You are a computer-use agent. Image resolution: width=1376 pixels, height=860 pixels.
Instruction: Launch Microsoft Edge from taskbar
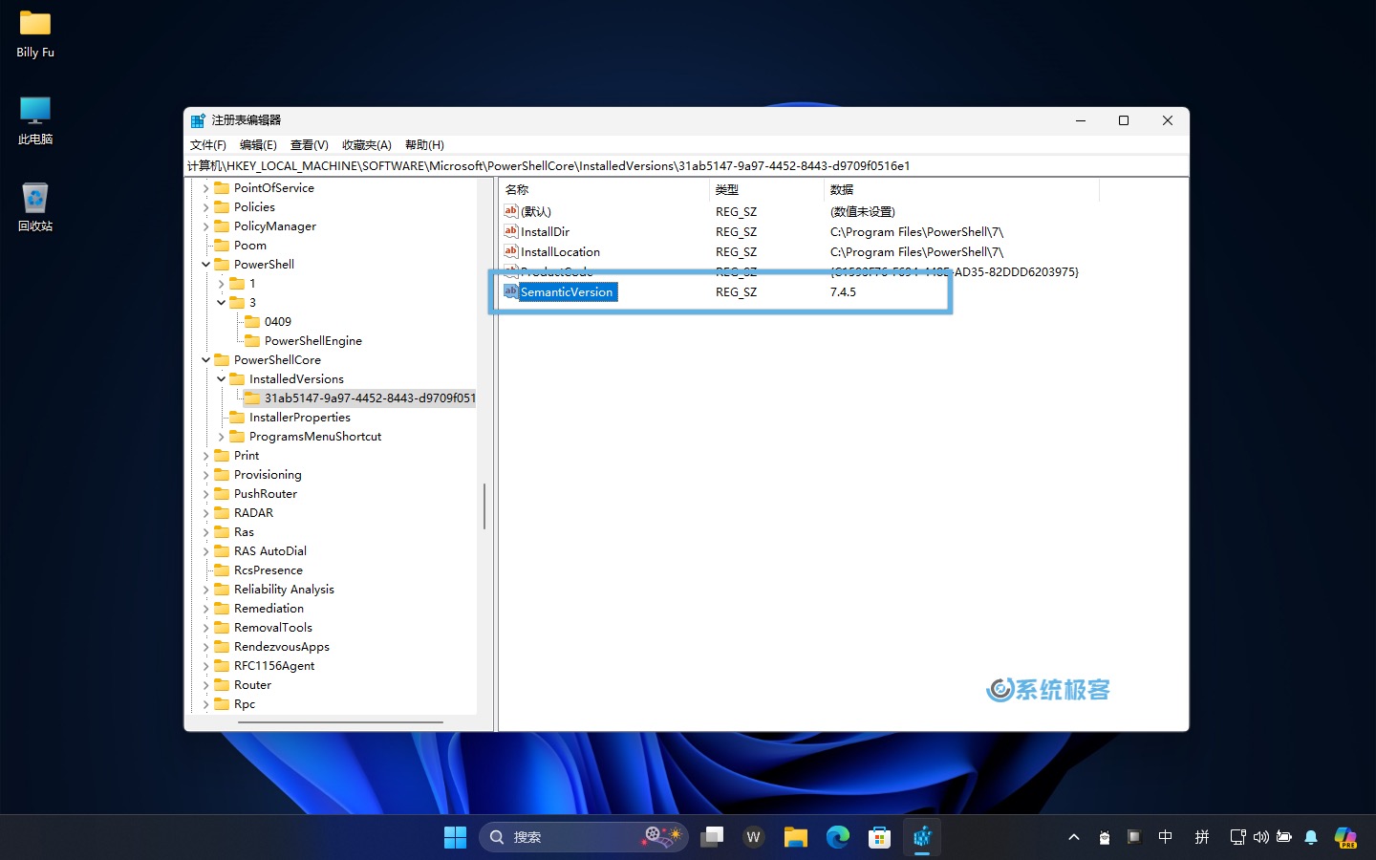click(838, 837)
